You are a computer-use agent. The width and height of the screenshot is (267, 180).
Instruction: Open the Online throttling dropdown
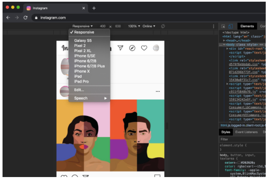coord(149,26)
